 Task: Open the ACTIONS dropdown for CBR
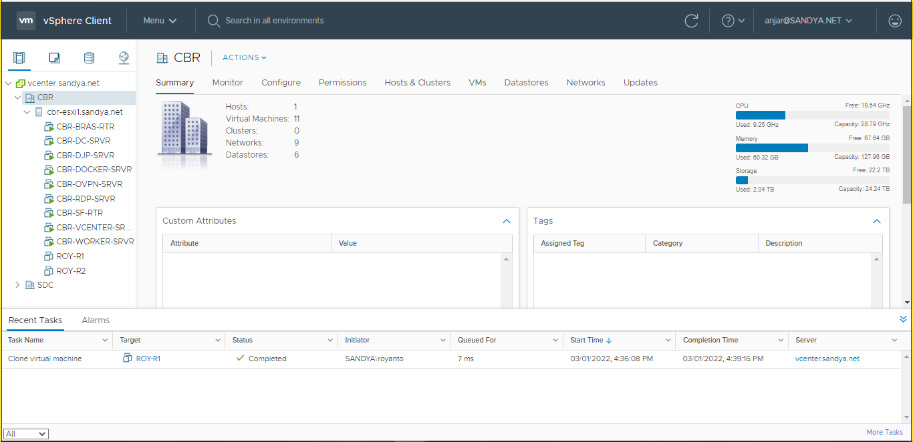pyautogui.click(x=244, y=57)
